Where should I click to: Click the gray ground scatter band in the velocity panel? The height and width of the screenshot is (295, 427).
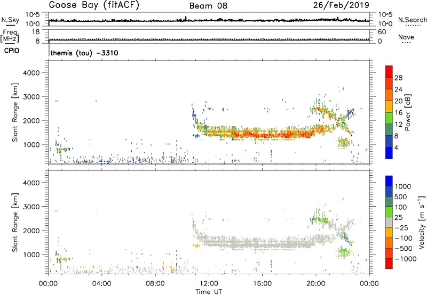[259, 243]
